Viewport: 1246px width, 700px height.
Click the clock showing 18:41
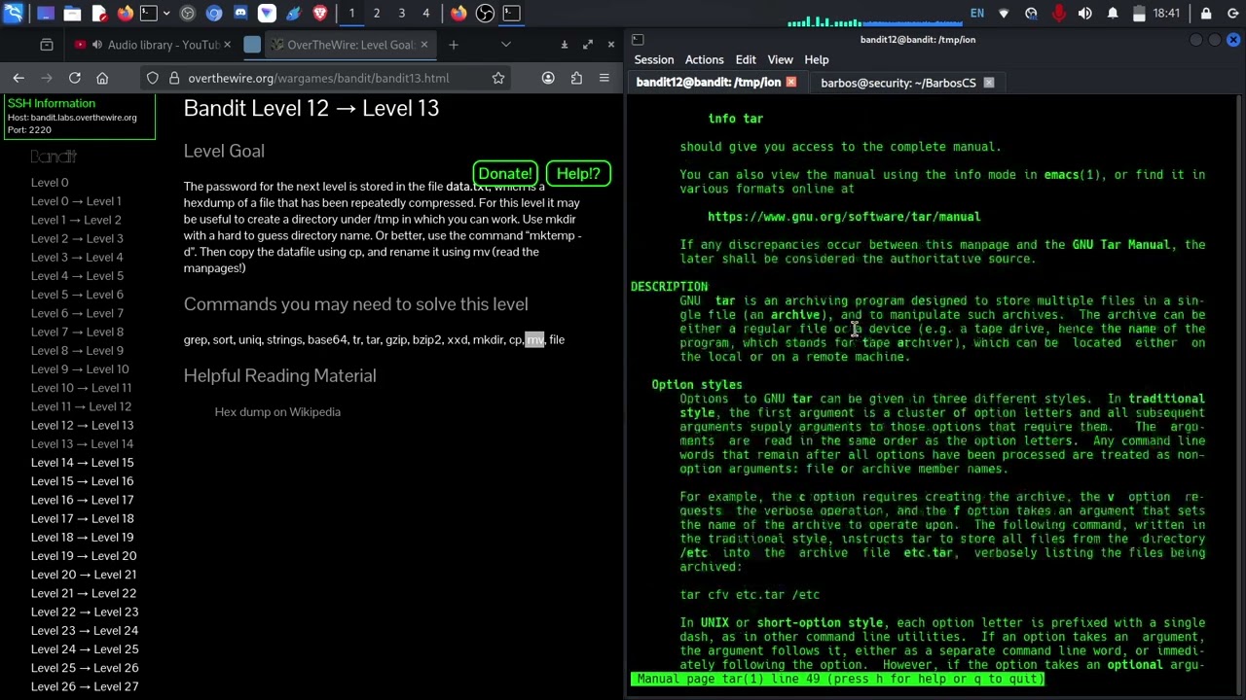pyautogui.click(x=1166, y=14)
